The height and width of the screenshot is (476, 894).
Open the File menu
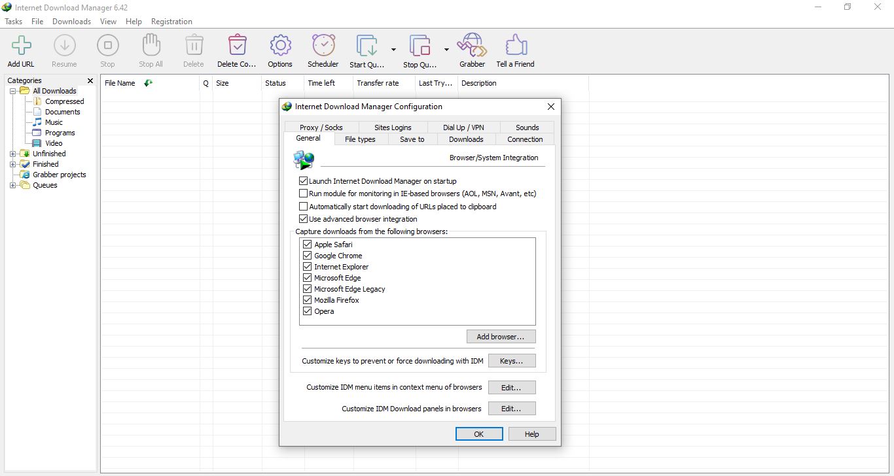click(x=37, y=22)
